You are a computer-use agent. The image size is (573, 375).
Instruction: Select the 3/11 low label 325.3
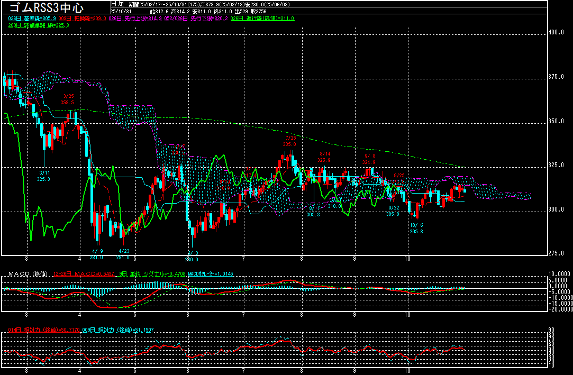pos(43,176)
